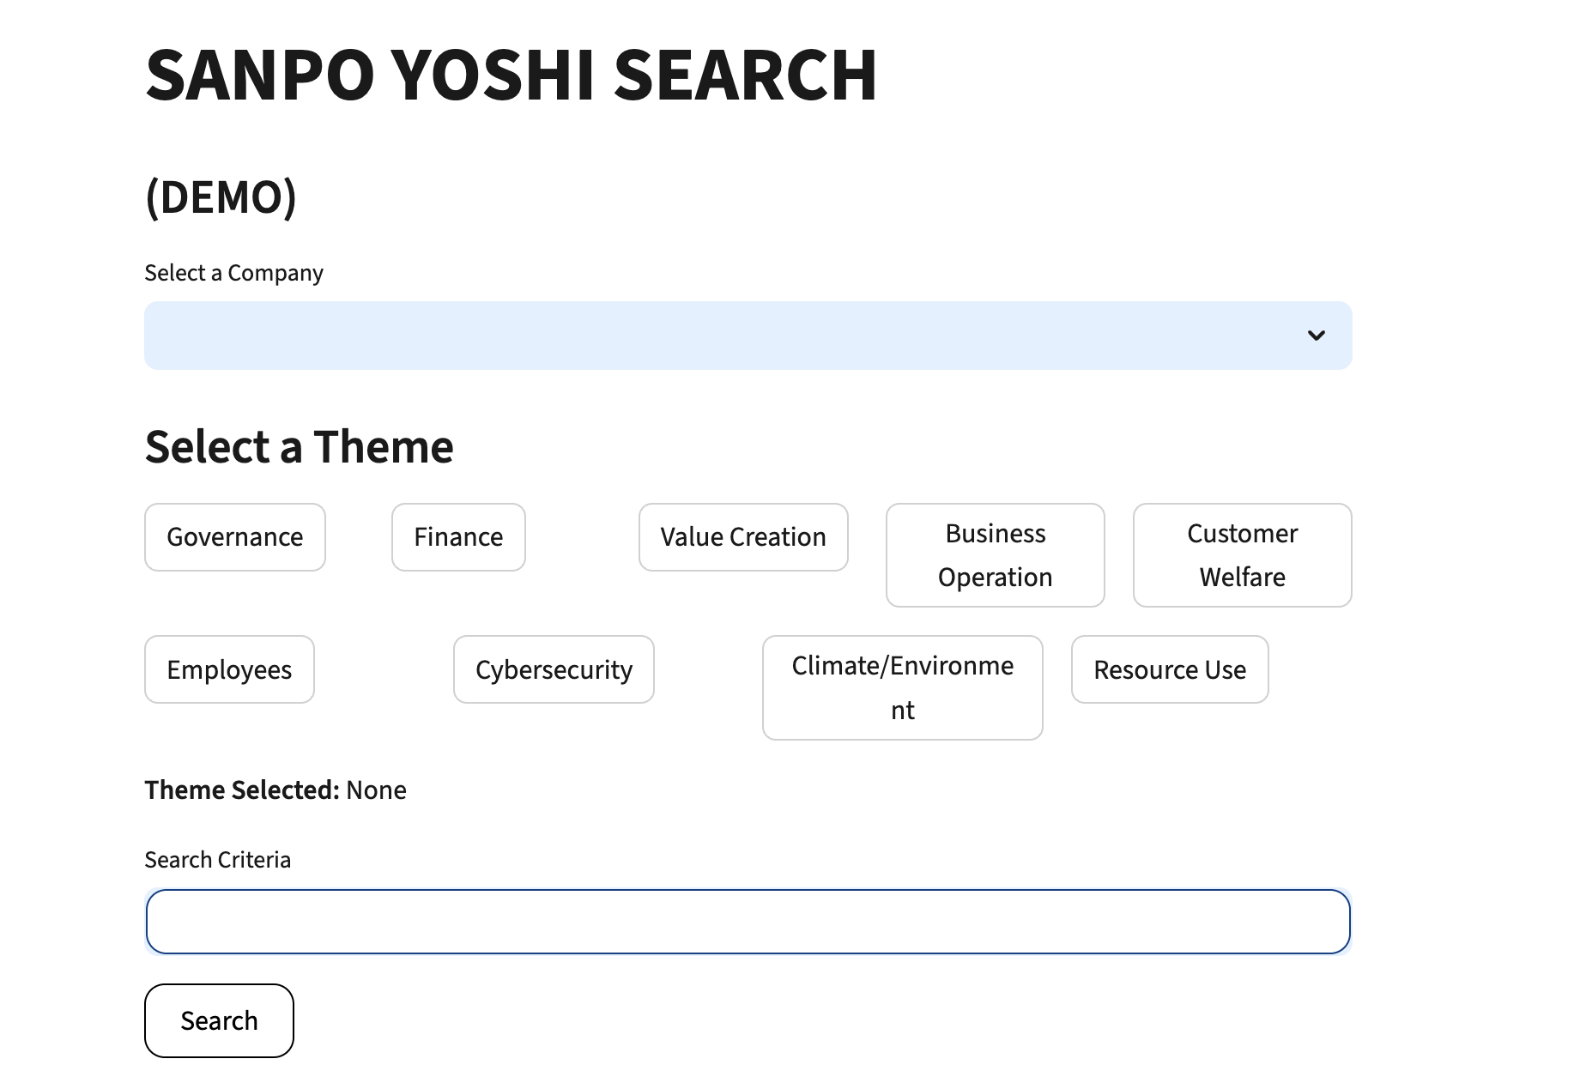This screenshot has width=1574, height=1083.
Task: Select the Finance theme
Action: coord(457,537)
